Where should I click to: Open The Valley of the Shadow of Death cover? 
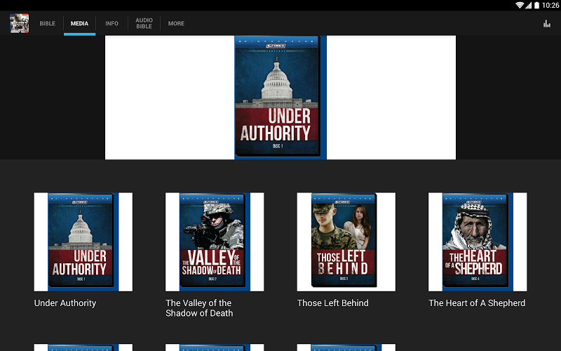(215, 242)
